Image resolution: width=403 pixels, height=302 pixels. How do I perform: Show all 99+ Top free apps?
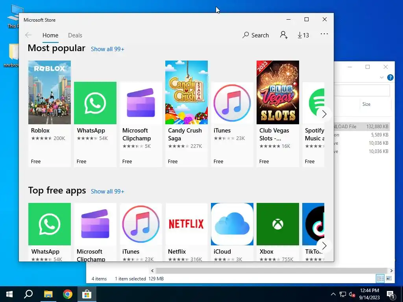[107, 192]
